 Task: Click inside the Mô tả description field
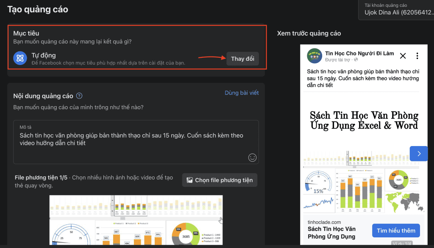point(136,142)
